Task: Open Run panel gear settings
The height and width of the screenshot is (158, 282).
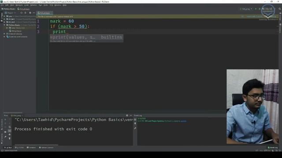Action: pos(127,115)
